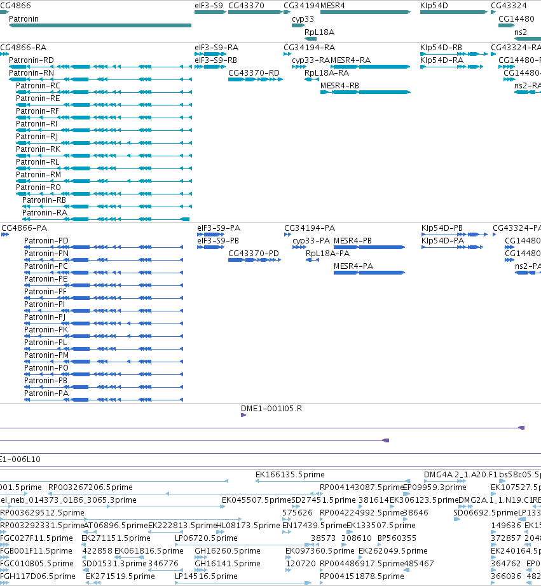Image resolution: width=541 pixels, height=586 pixels.
Task: Select the EK045507.5prime EST label
Action: click(x=256, y=500)
